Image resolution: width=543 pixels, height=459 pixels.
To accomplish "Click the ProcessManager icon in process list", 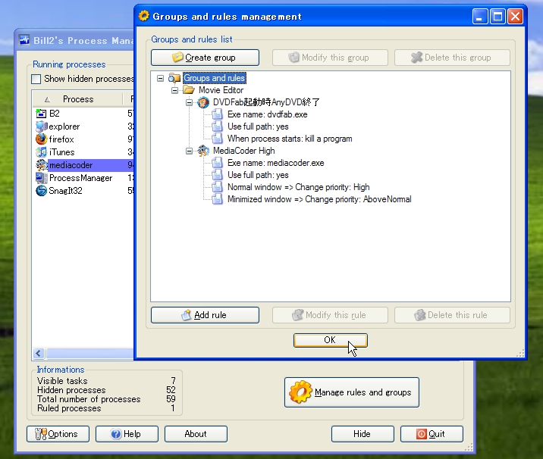I will click(41, 178).
